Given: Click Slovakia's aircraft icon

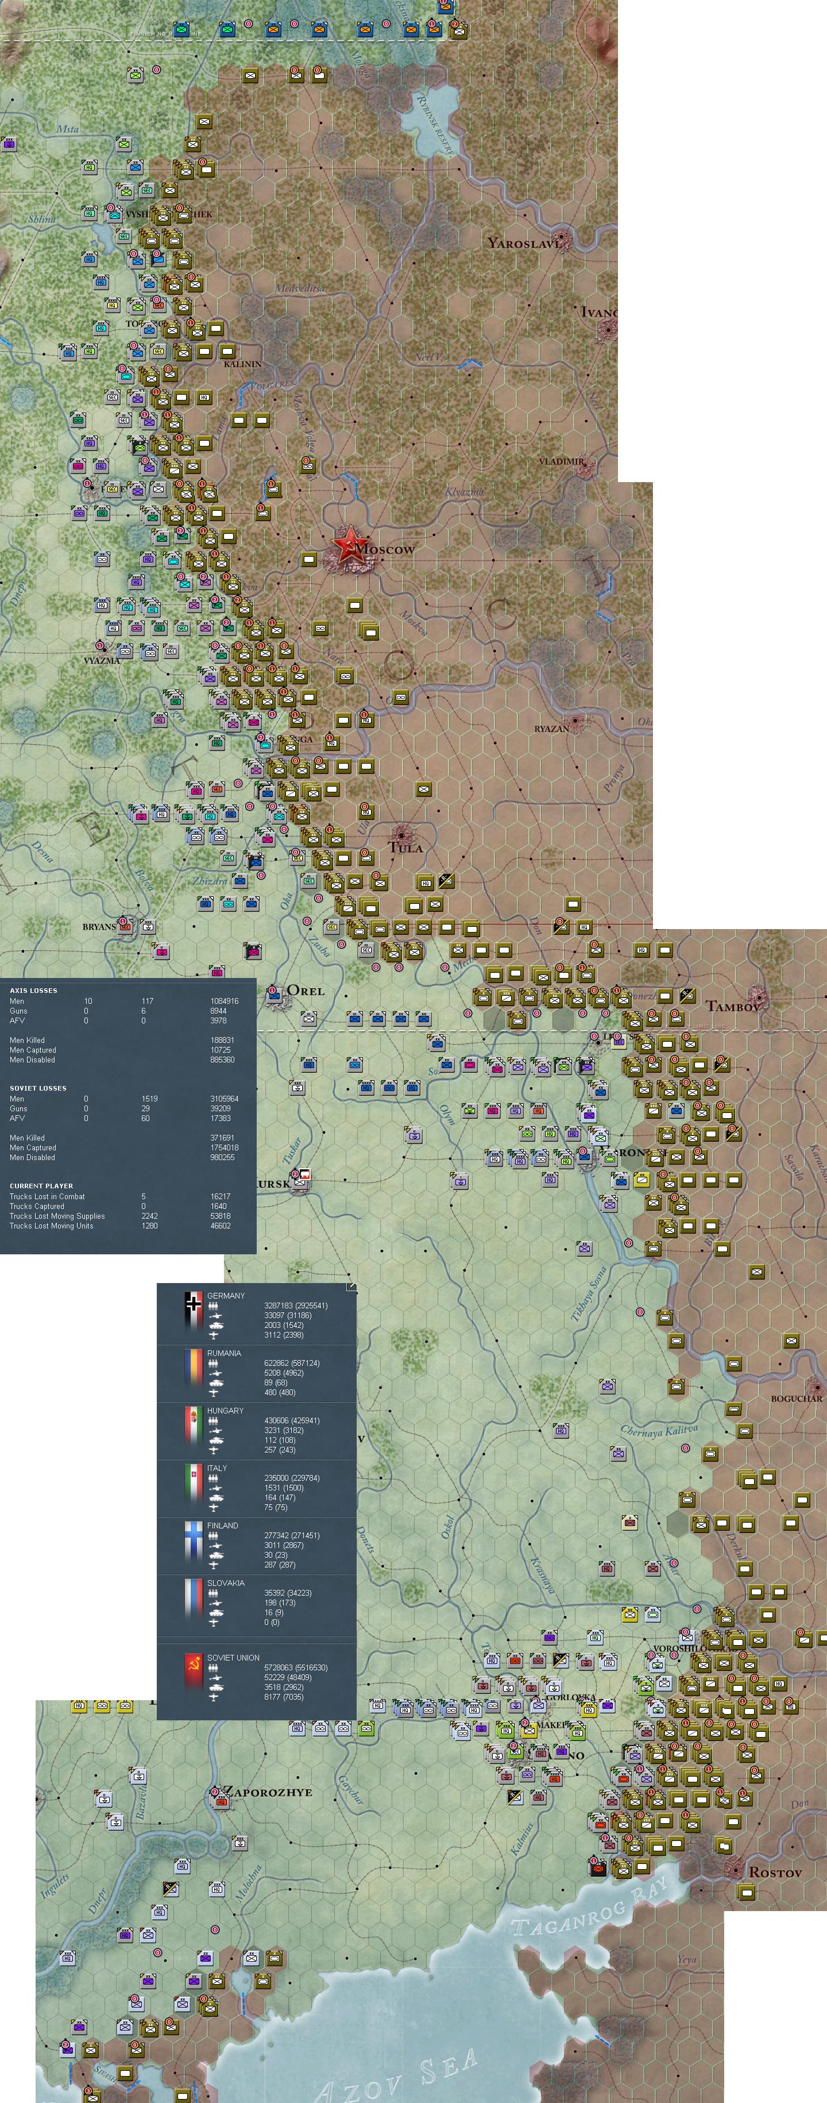Looking at the screenshot, I should pyautogui.click(x=214, y=1622).
